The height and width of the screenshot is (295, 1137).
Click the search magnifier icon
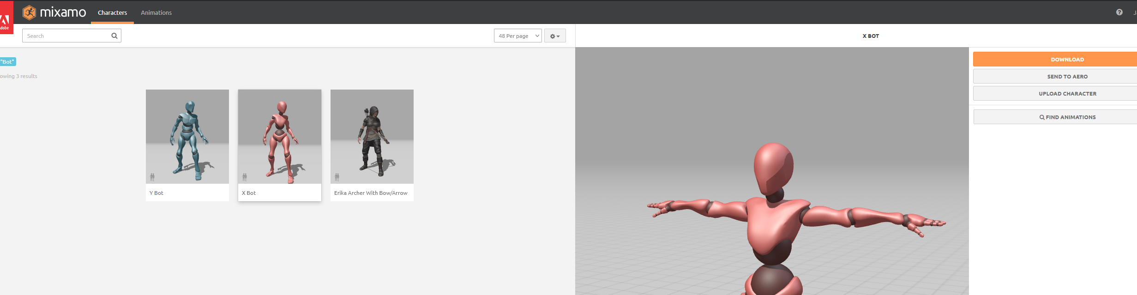pyautogui.click(x=114, y=36)
